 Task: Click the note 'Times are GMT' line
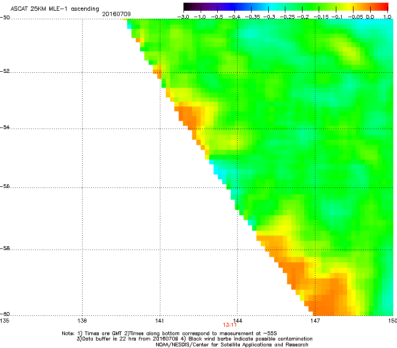tap(170, 334)
